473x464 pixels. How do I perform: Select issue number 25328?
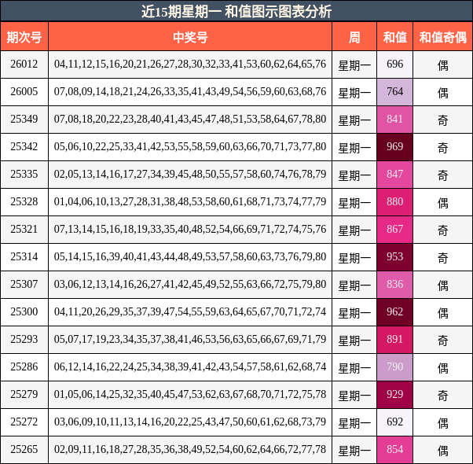pyautogui.click(x=24, y=201)
